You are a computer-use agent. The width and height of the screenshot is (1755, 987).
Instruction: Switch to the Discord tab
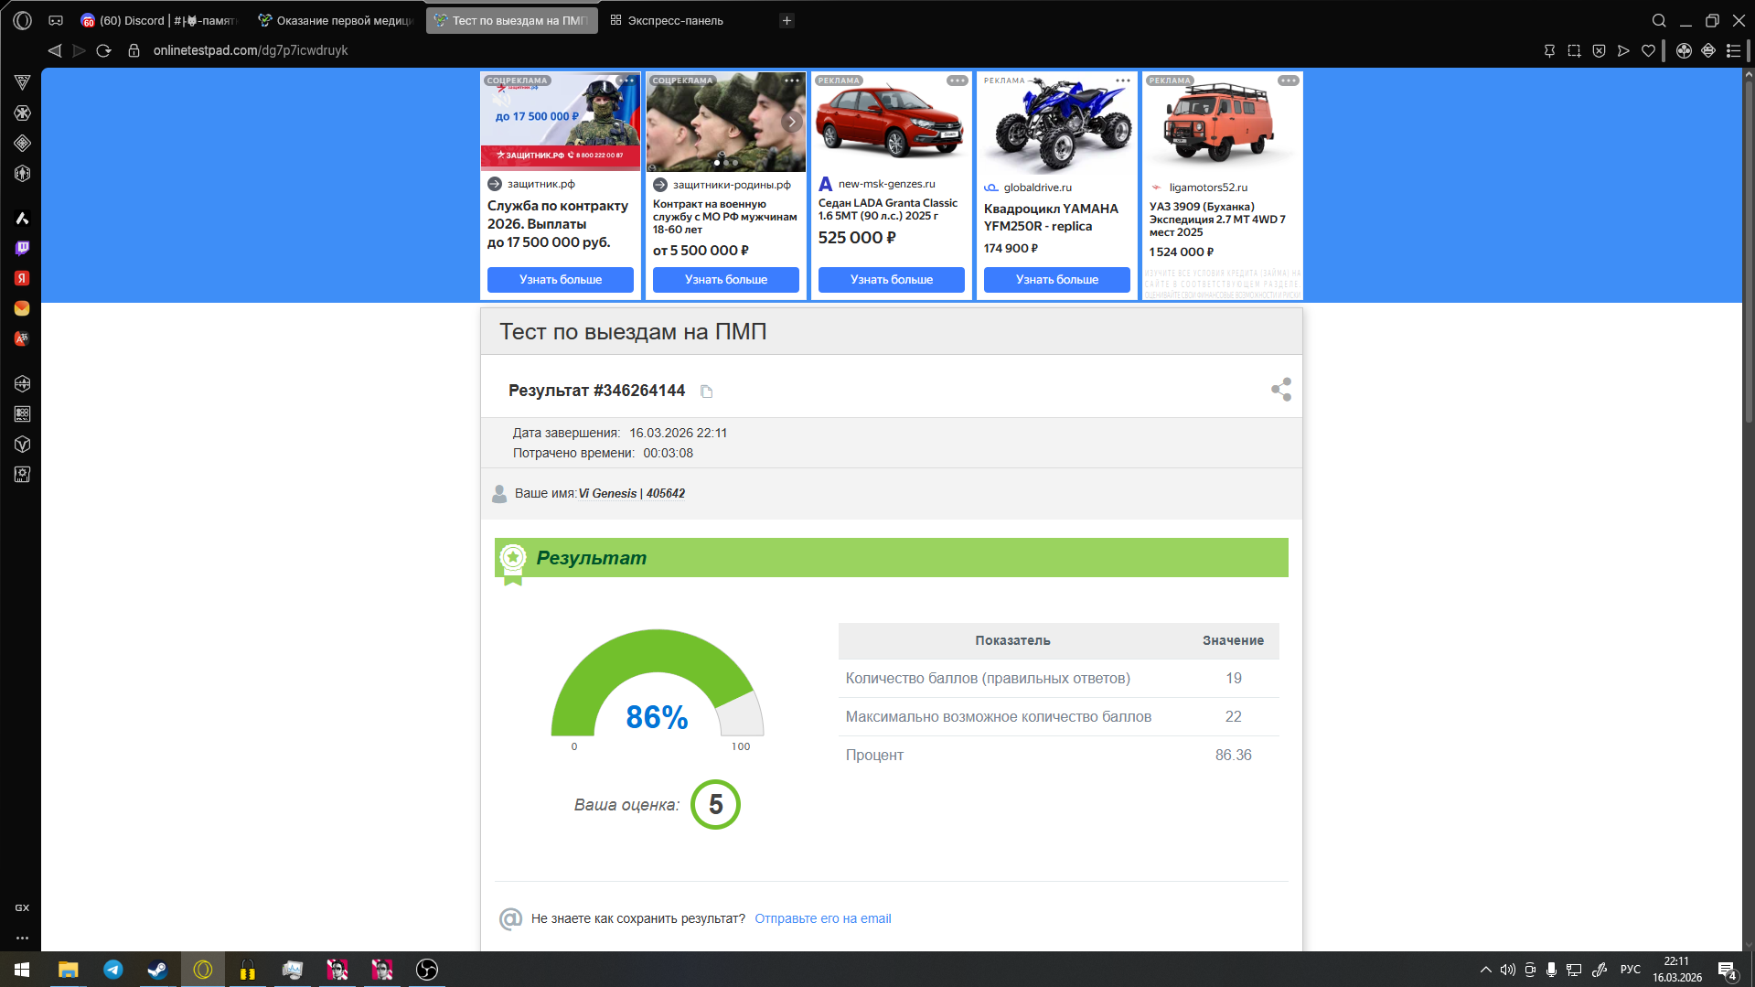click(159, 20)
